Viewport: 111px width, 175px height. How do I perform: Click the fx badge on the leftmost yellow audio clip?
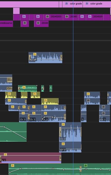tap(9, 94)
